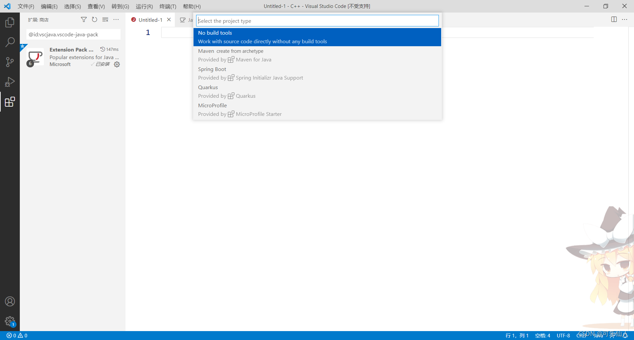Viewport: 634px width, 340px height.
Task: Open the 帮助(H) menu
Action: pyautogui.click(x=192, y=6)
